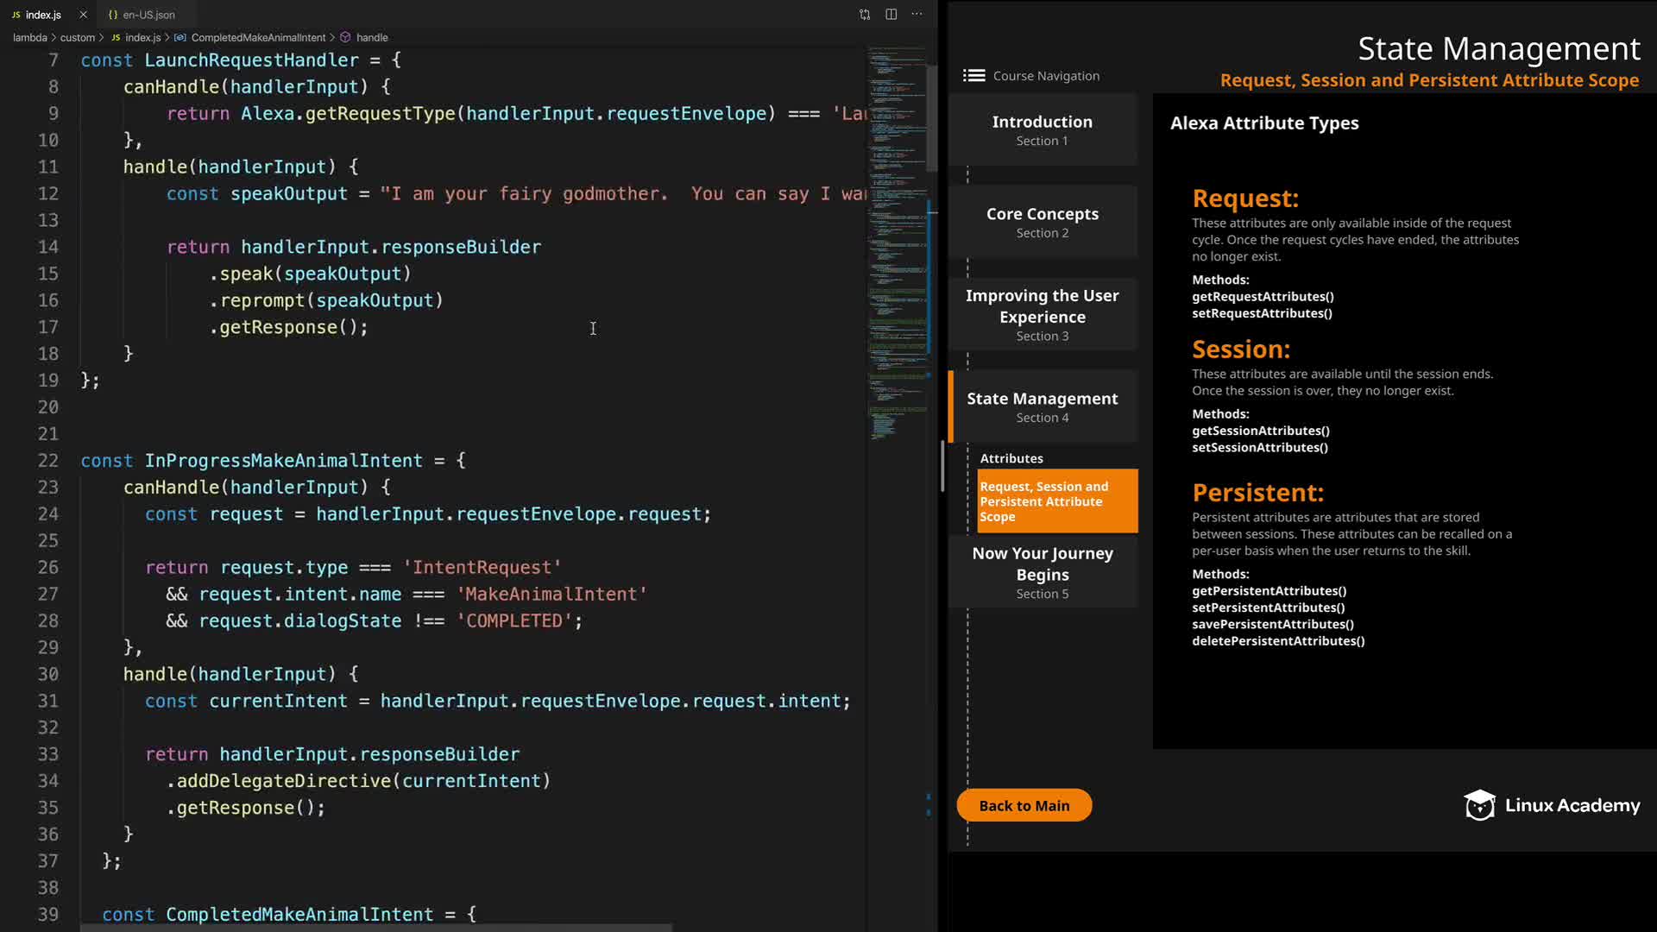This screenshot has width=1657, height=932.
Task: Select Request, Session and Persistent Attribute Scope
Action: 1056,501
